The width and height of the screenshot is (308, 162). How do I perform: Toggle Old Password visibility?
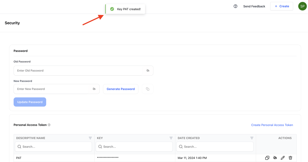click(148, 71)
